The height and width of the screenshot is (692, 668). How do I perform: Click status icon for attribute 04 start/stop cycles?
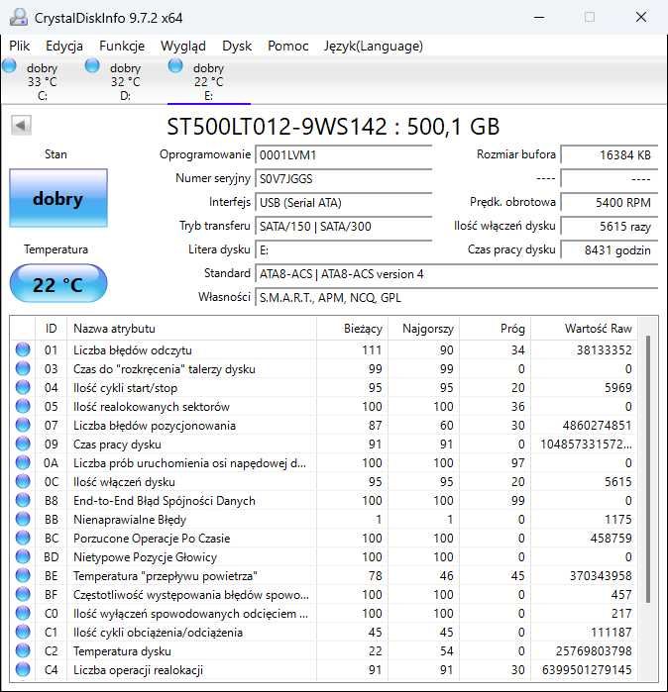point(23,387)
